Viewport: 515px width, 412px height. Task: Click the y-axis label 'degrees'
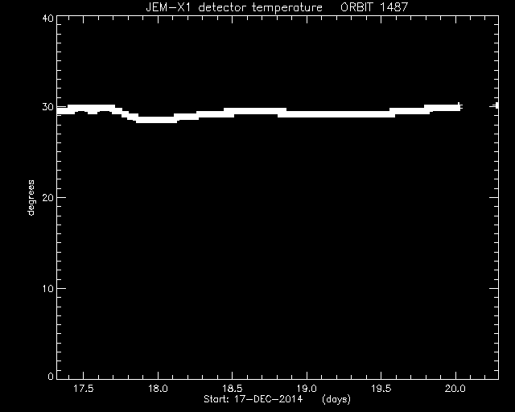pos(31,198)
